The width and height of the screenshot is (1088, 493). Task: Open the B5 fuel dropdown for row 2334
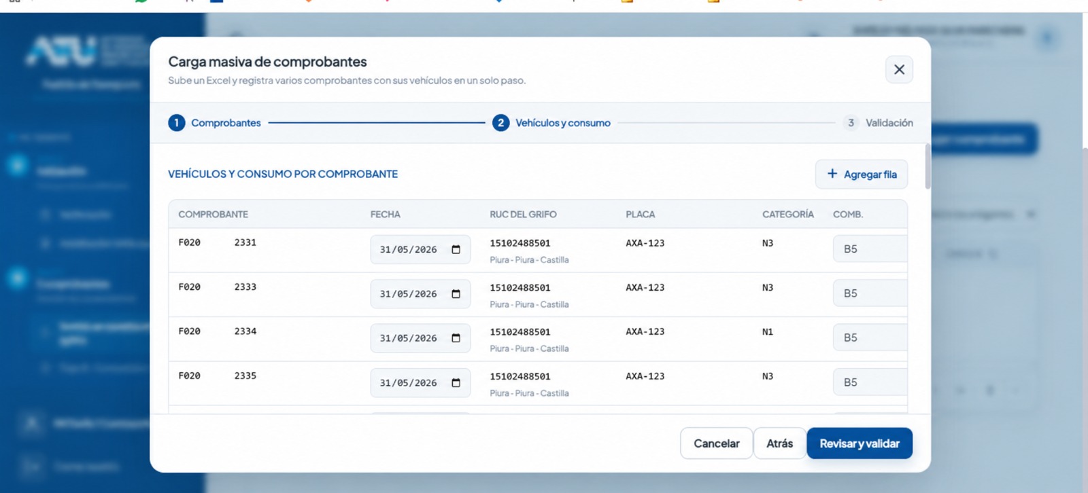pyautogui.click(x=870, y=337)
